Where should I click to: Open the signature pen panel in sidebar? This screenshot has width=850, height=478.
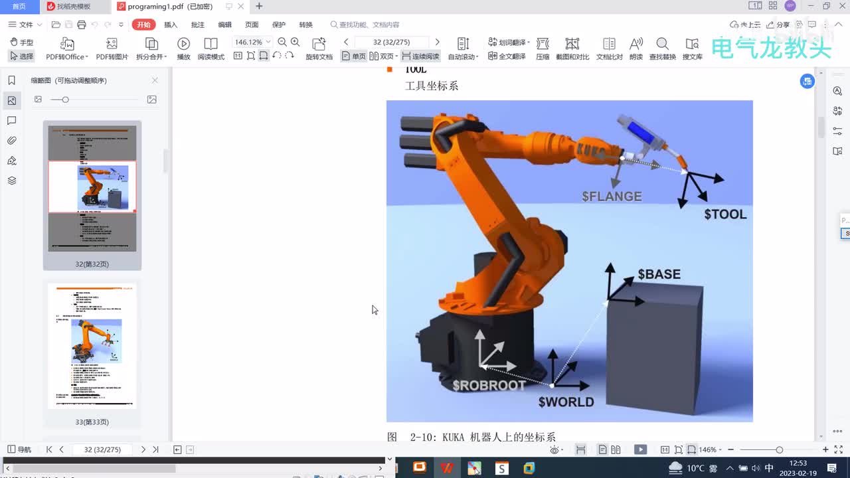pos(11,161)
